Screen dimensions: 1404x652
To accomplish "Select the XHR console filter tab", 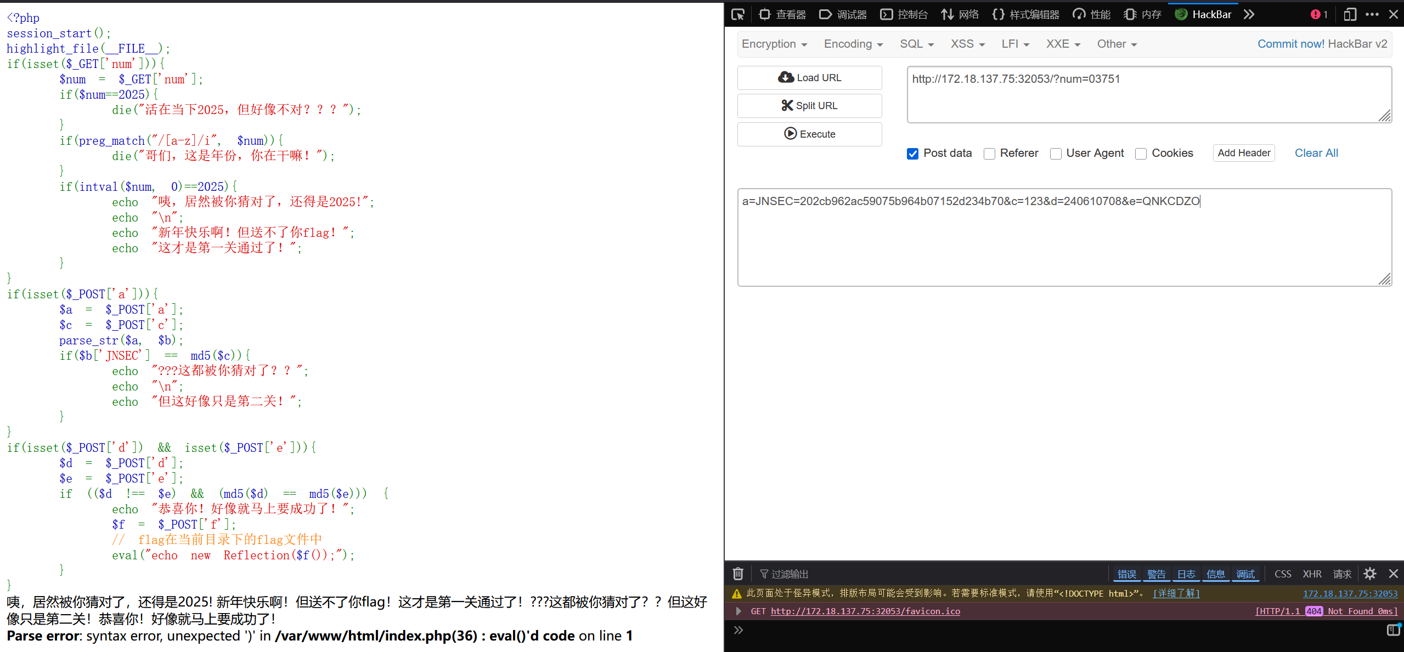I will (1313, 574).
